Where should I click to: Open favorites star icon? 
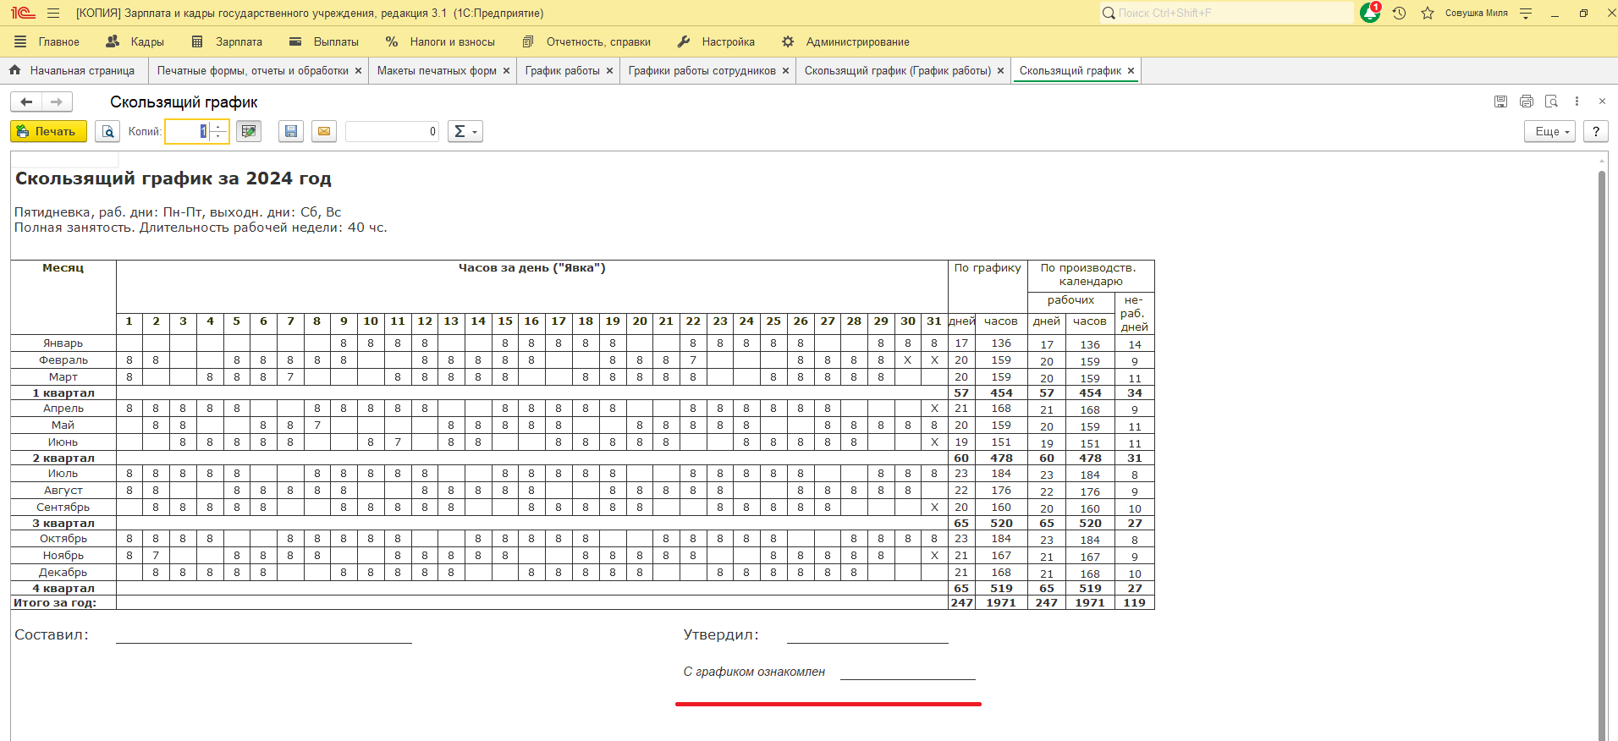pos(1428,13)
